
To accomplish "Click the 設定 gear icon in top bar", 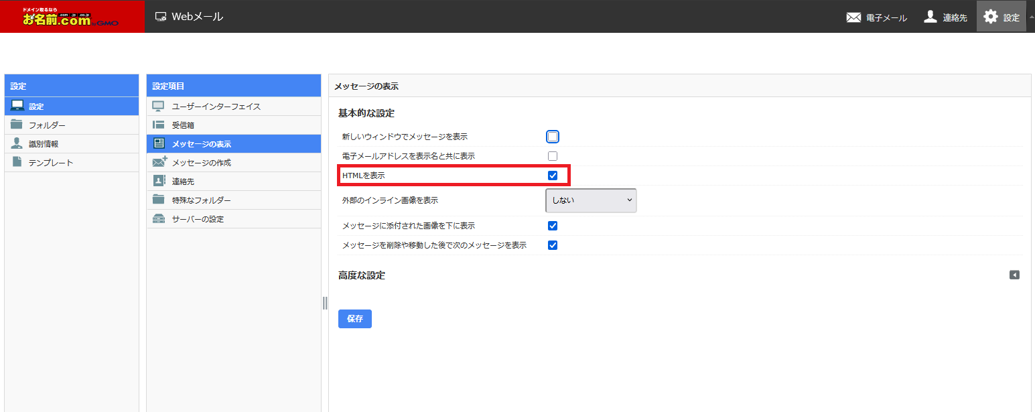I will coord(991,17).
